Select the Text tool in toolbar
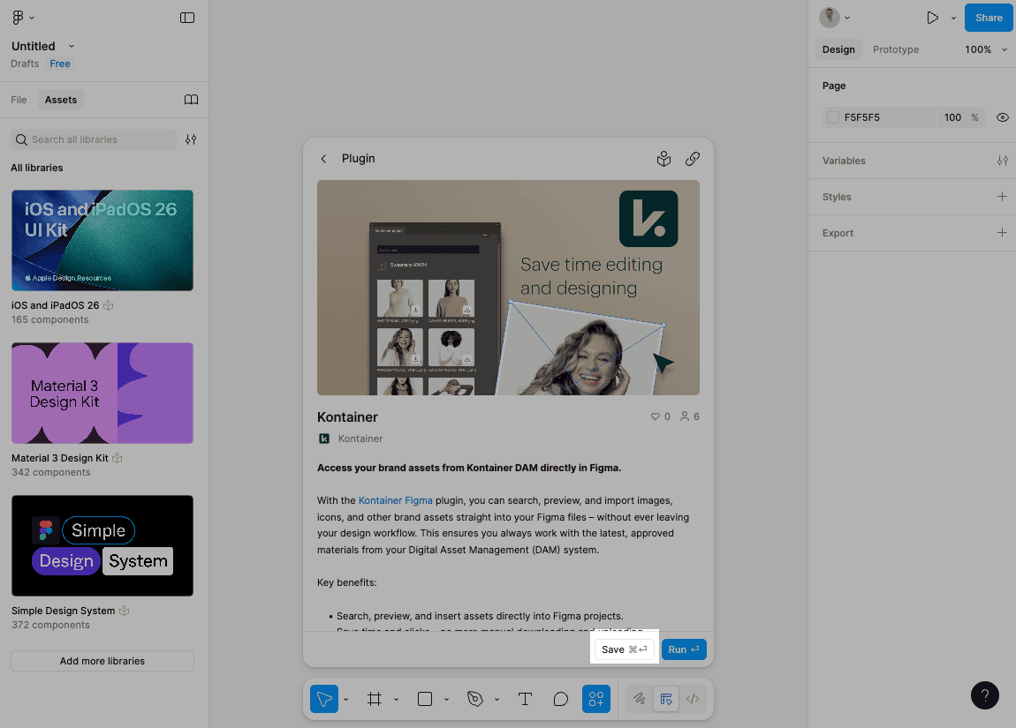 pos(525,699)
